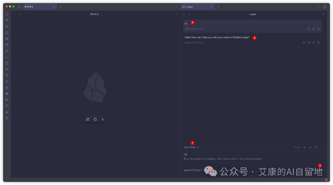This screenshot has height=185, width=333.
Task: Click the AI reply 'Hello! How can I help'
Action: (217, 37)
